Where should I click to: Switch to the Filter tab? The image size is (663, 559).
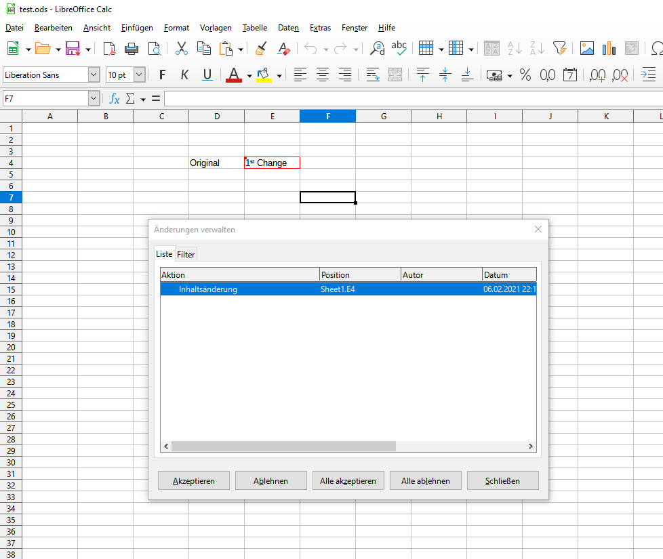[x=186, y=254]
